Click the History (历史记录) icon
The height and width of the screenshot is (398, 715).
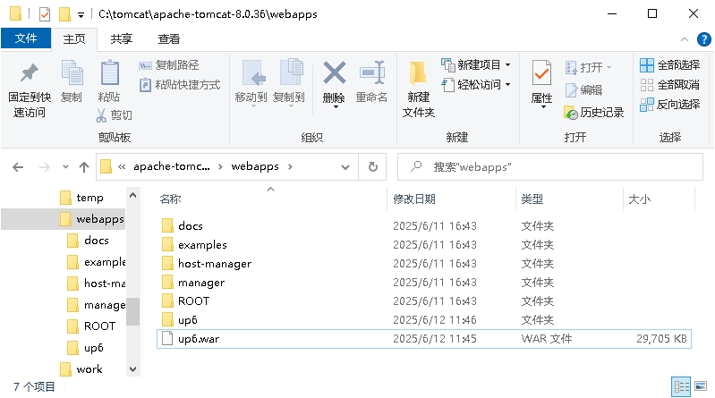click(571, 113)
